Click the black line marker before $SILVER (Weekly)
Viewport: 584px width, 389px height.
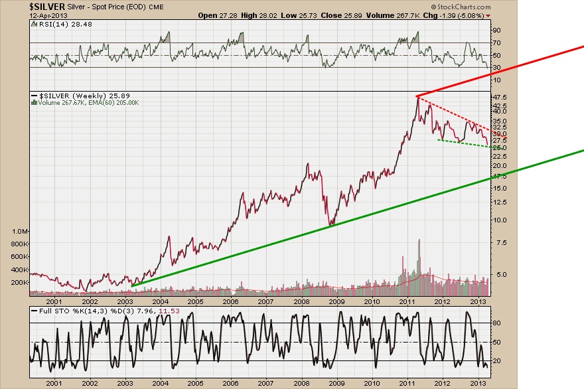34,96
